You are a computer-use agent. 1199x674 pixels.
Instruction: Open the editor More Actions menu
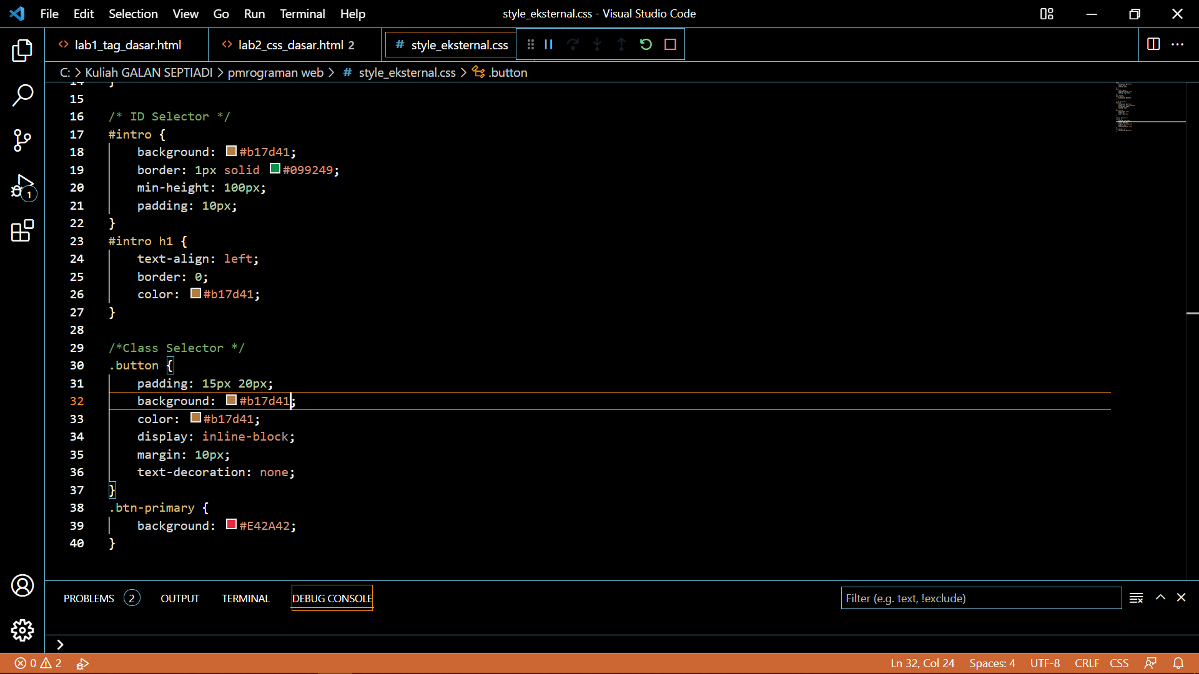[x=1178, y=44]
